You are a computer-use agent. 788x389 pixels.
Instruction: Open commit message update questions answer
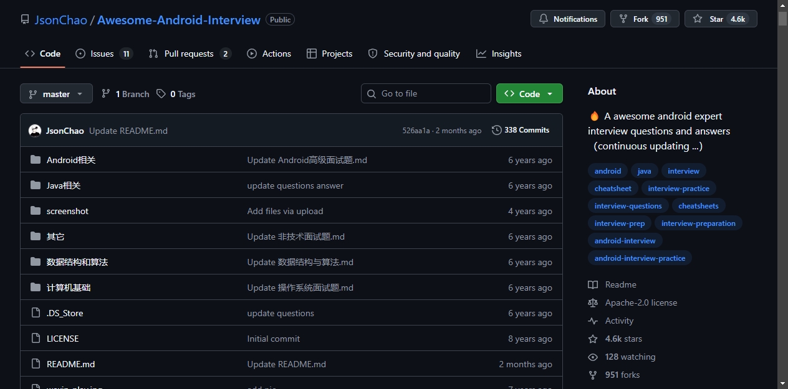(x=295, y=185)
